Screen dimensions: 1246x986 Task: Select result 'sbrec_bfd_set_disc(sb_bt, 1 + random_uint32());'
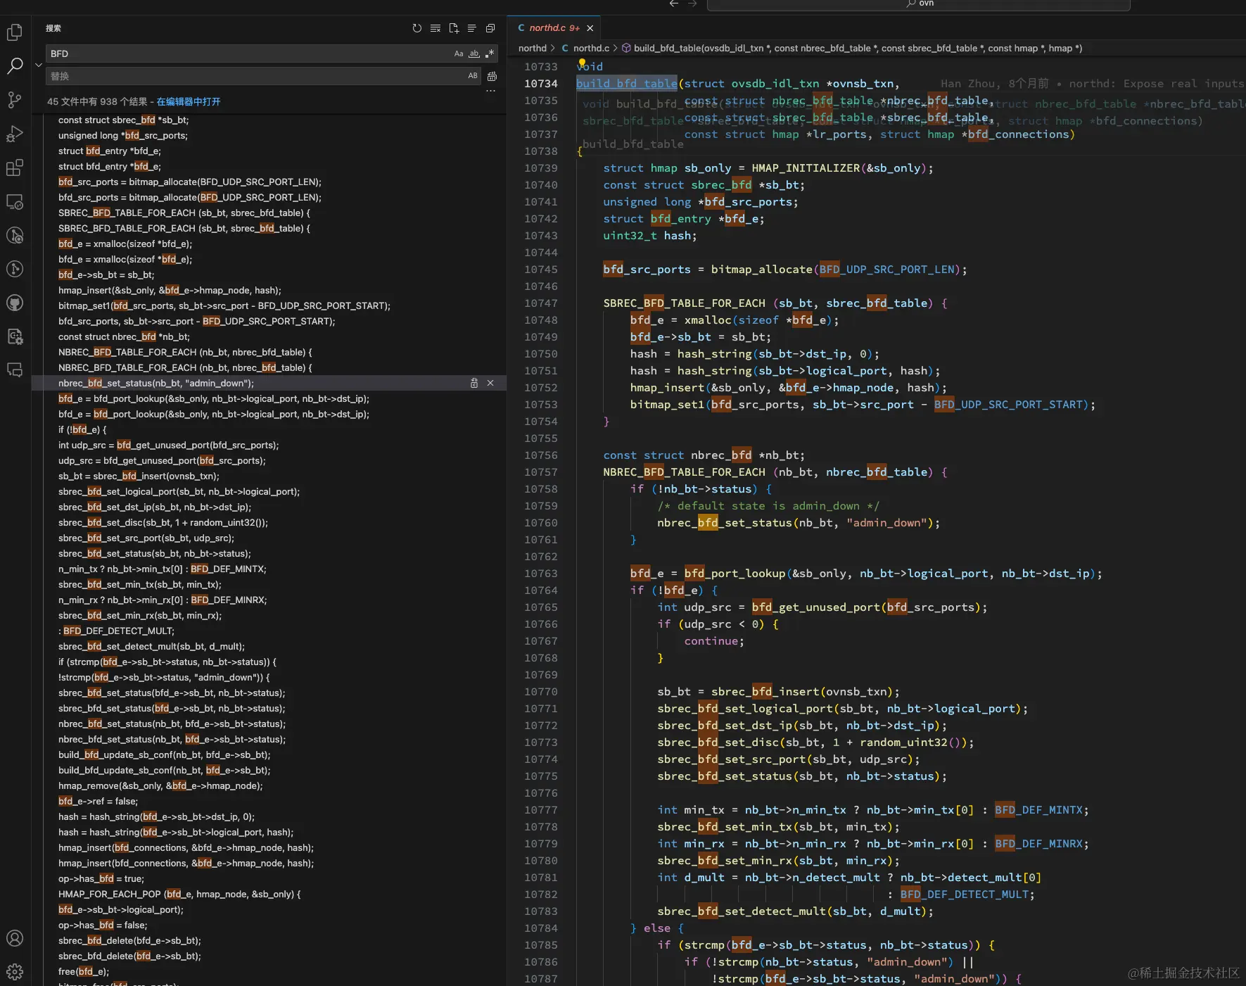(x=163, y=522)
